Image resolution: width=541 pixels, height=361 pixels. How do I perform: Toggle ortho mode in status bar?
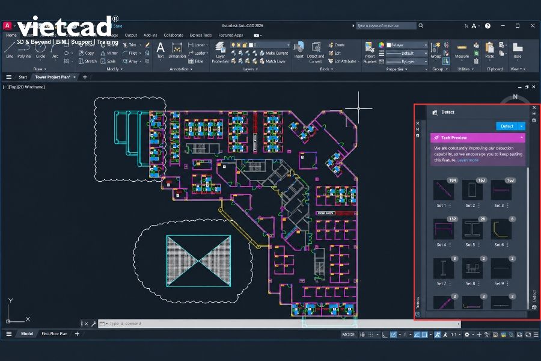[x=385, y=335]
